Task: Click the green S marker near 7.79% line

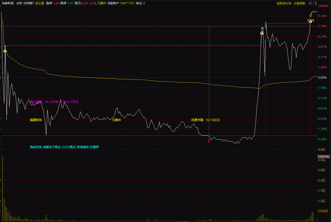Action: tap(266, 23)
